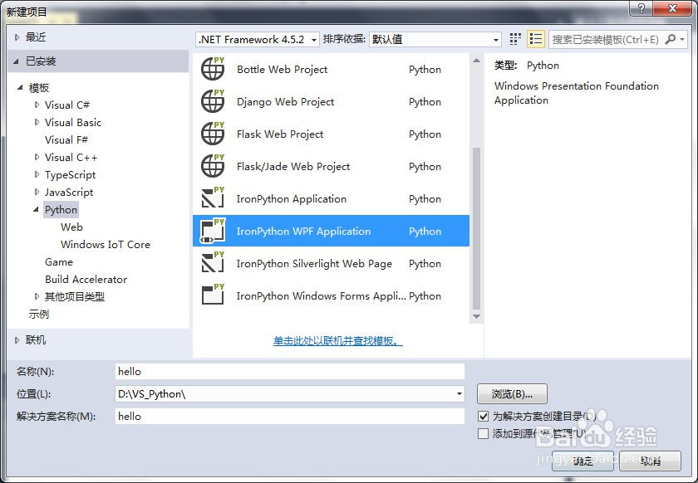Click the search magnifier icon
698x483 pixels.
pyautogui.click(x=670, y=39)
